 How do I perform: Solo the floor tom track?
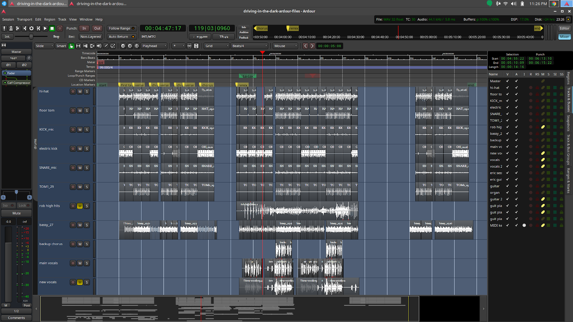pos(87,111)
